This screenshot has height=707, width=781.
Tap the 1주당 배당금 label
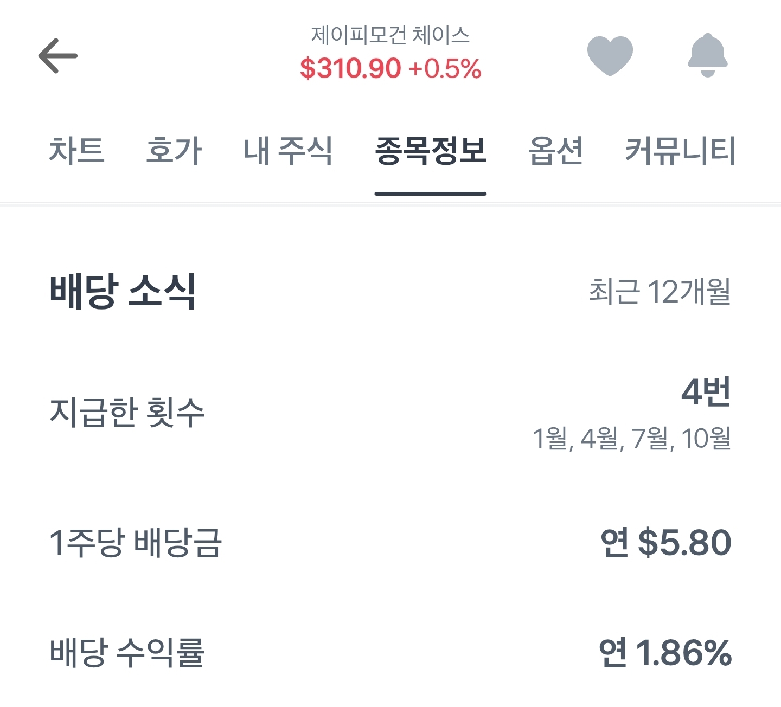click(x=136, y=543)
